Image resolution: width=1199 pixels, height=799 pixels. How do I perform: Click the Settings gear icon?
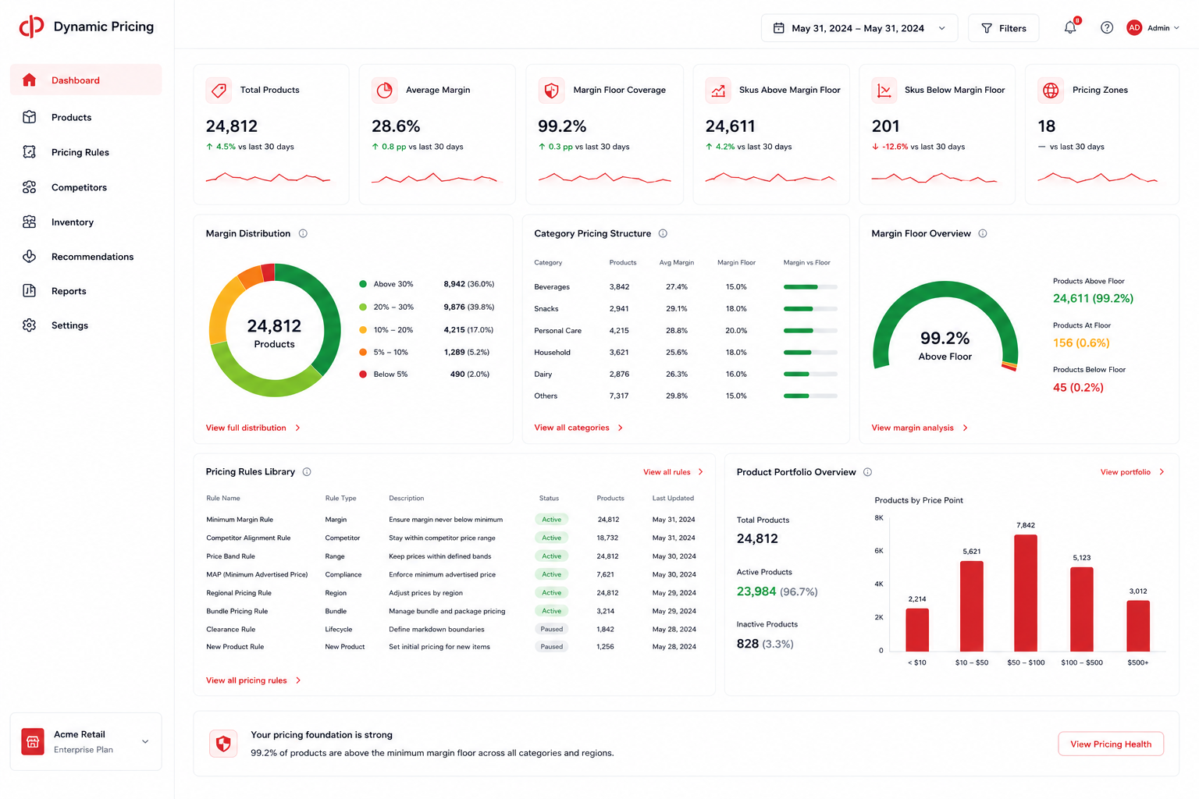coord(30,325)
